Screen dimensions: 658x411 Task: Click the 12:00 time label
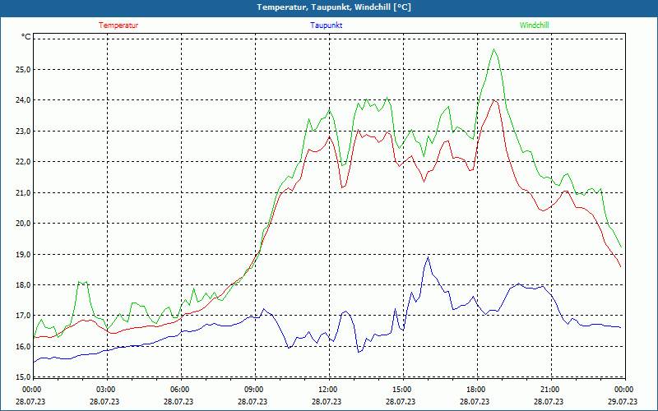(x=327, y=390)
